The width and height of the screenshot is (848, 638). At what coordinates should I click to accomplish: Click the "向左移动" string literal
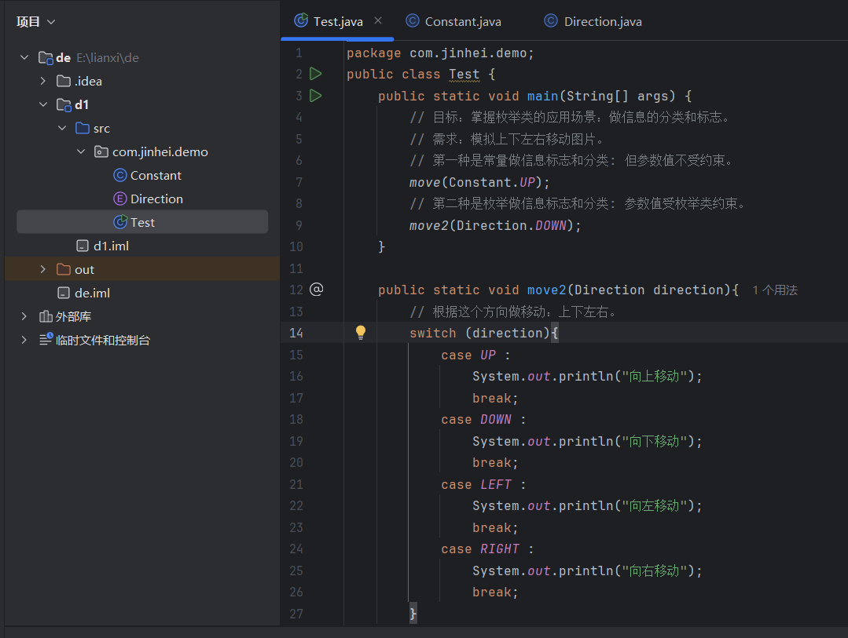(655, 506)
